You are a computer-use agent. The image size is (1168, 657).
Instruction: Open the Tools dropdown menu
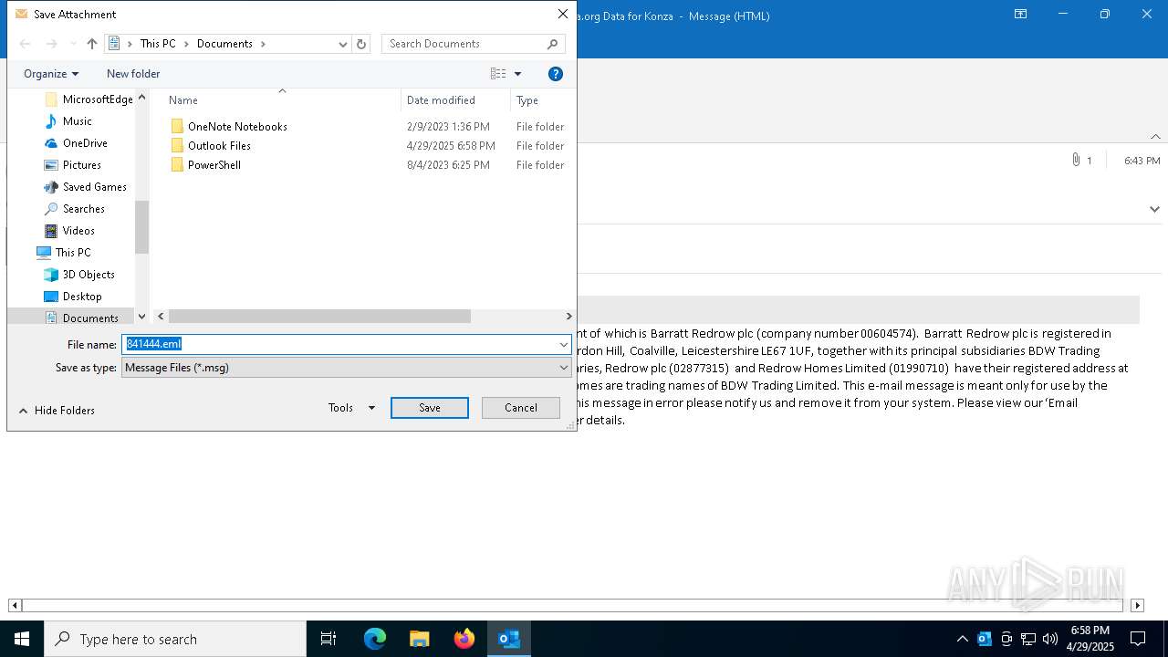351,408
